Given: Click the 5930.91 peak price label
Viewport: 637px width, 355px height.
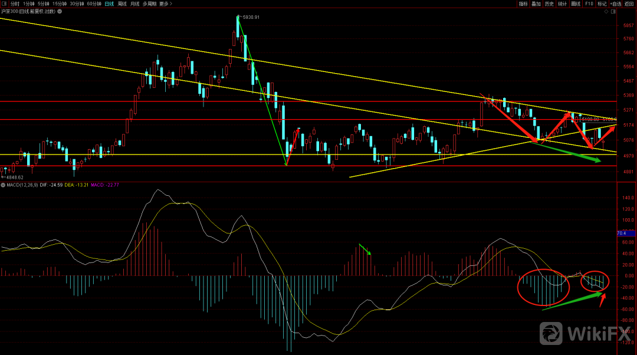Looking at the screenshot, I should point(251,17).
